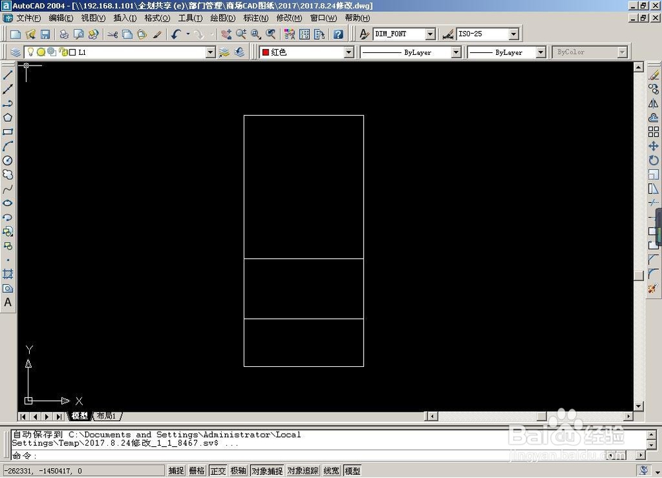Expand the ISO-25 dimension style dropdown

(x=514, y=34)
